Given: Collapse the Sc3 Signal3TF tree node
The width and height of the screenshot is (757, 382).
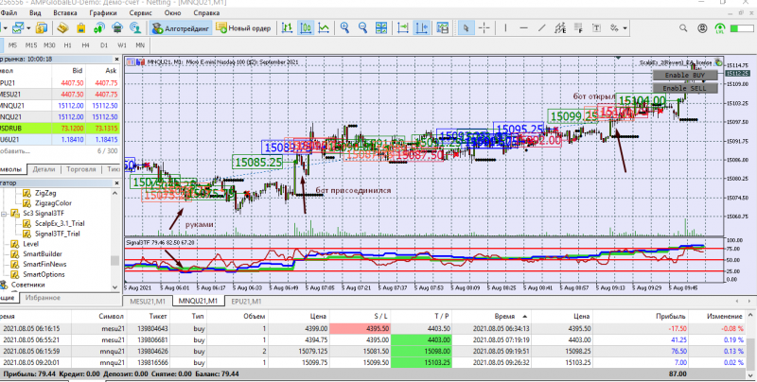Looking at the screenshot, I should [5, 213].
